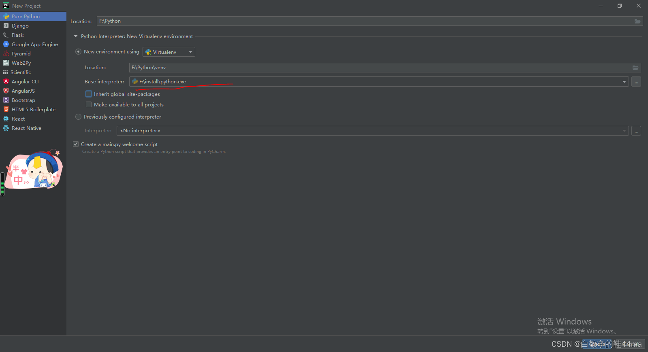The width and height of the screenshot is (648, 352).
Task: Click browse button next to Interpreter field
Action: click(x=636, y=131)
